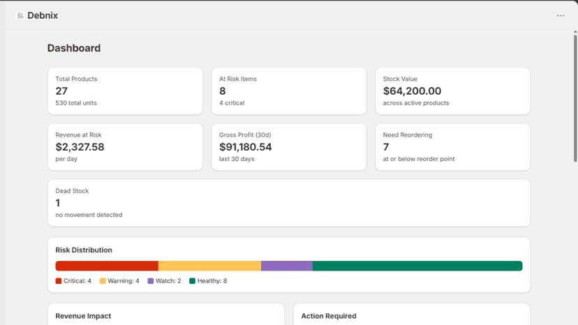This screenshot has width=578, height=325.
Task: Click the Debnix app title
Action: (43, 15)
